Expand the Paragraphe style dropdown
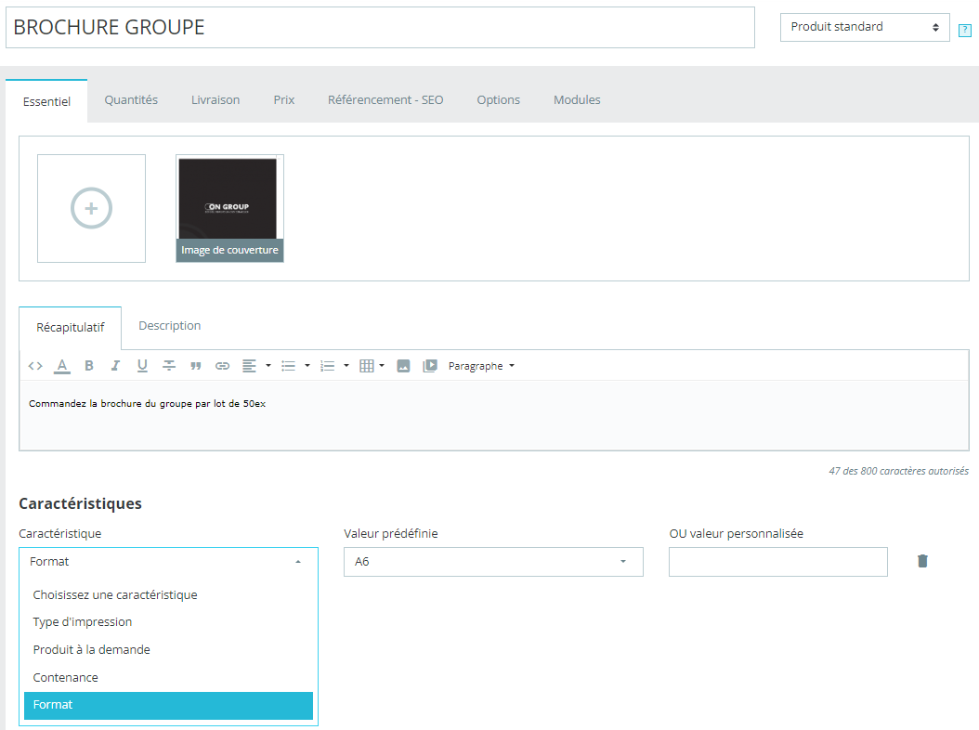The height and width of the screenshot is (730, 979). pyautogui.click(x=481, y=366)
